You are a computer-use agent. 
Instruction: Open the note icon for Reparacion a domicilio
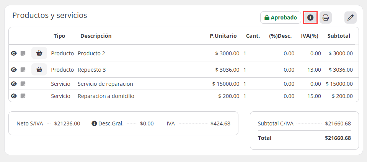[23, 96]
